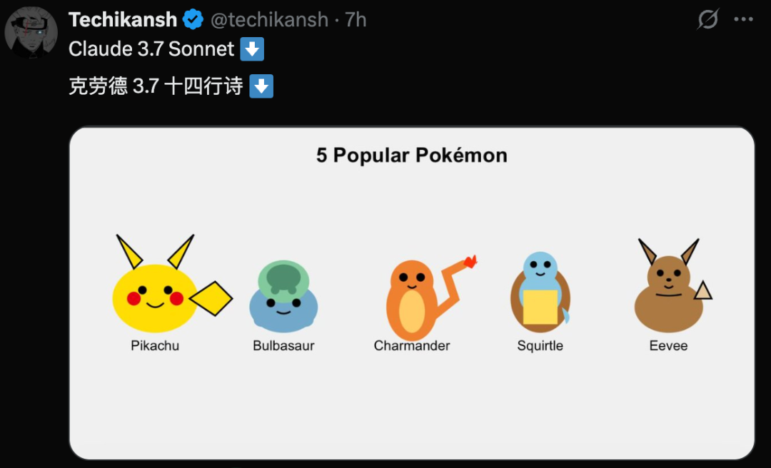Click the down-arrow emoji after Chinese text
Viewport: 771px width, 468px height.
point(261,86)
